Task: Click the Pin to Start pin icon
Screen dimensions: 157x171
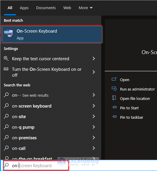Action: coord(114,108)
